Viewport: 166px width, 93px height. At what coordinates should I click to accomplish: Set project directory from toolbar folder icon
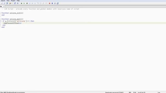click(x=10, y=3)
